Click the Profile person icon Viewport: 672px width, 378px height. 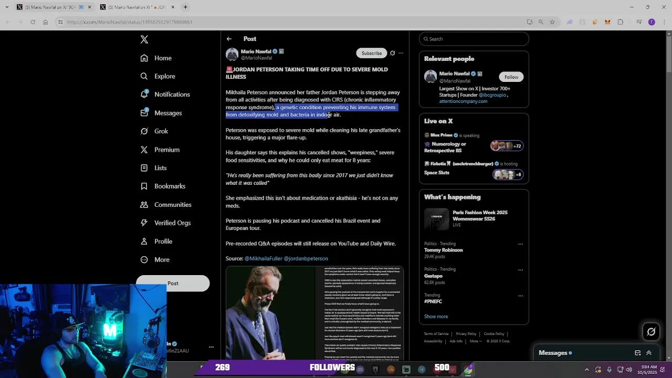[144, 241]
